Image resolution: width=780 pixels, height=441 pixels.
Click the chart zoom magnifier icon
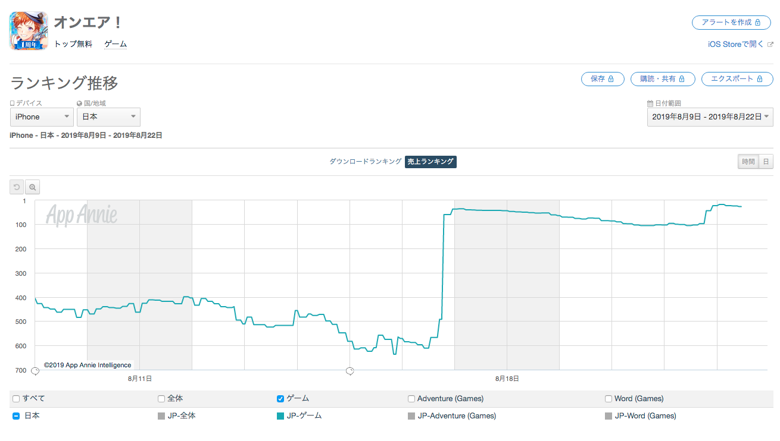click(33, 187)
